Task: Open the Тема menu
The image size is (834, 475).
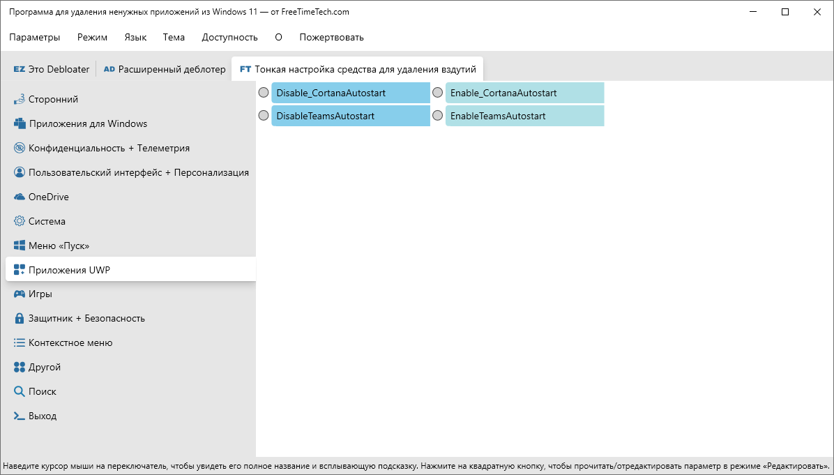Action: [174, 37]
